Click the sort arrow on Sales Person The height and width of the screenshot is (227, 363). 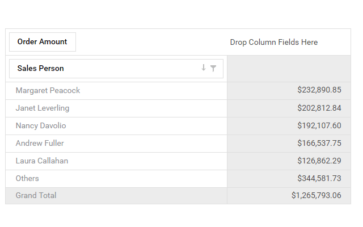pos(204,68)
